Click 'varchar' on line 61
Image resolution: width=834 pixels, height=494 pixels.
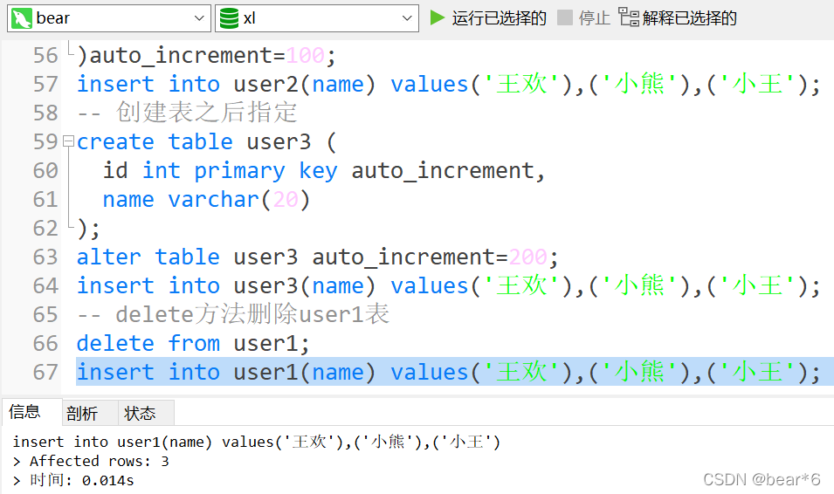click(x=213, y=199)
